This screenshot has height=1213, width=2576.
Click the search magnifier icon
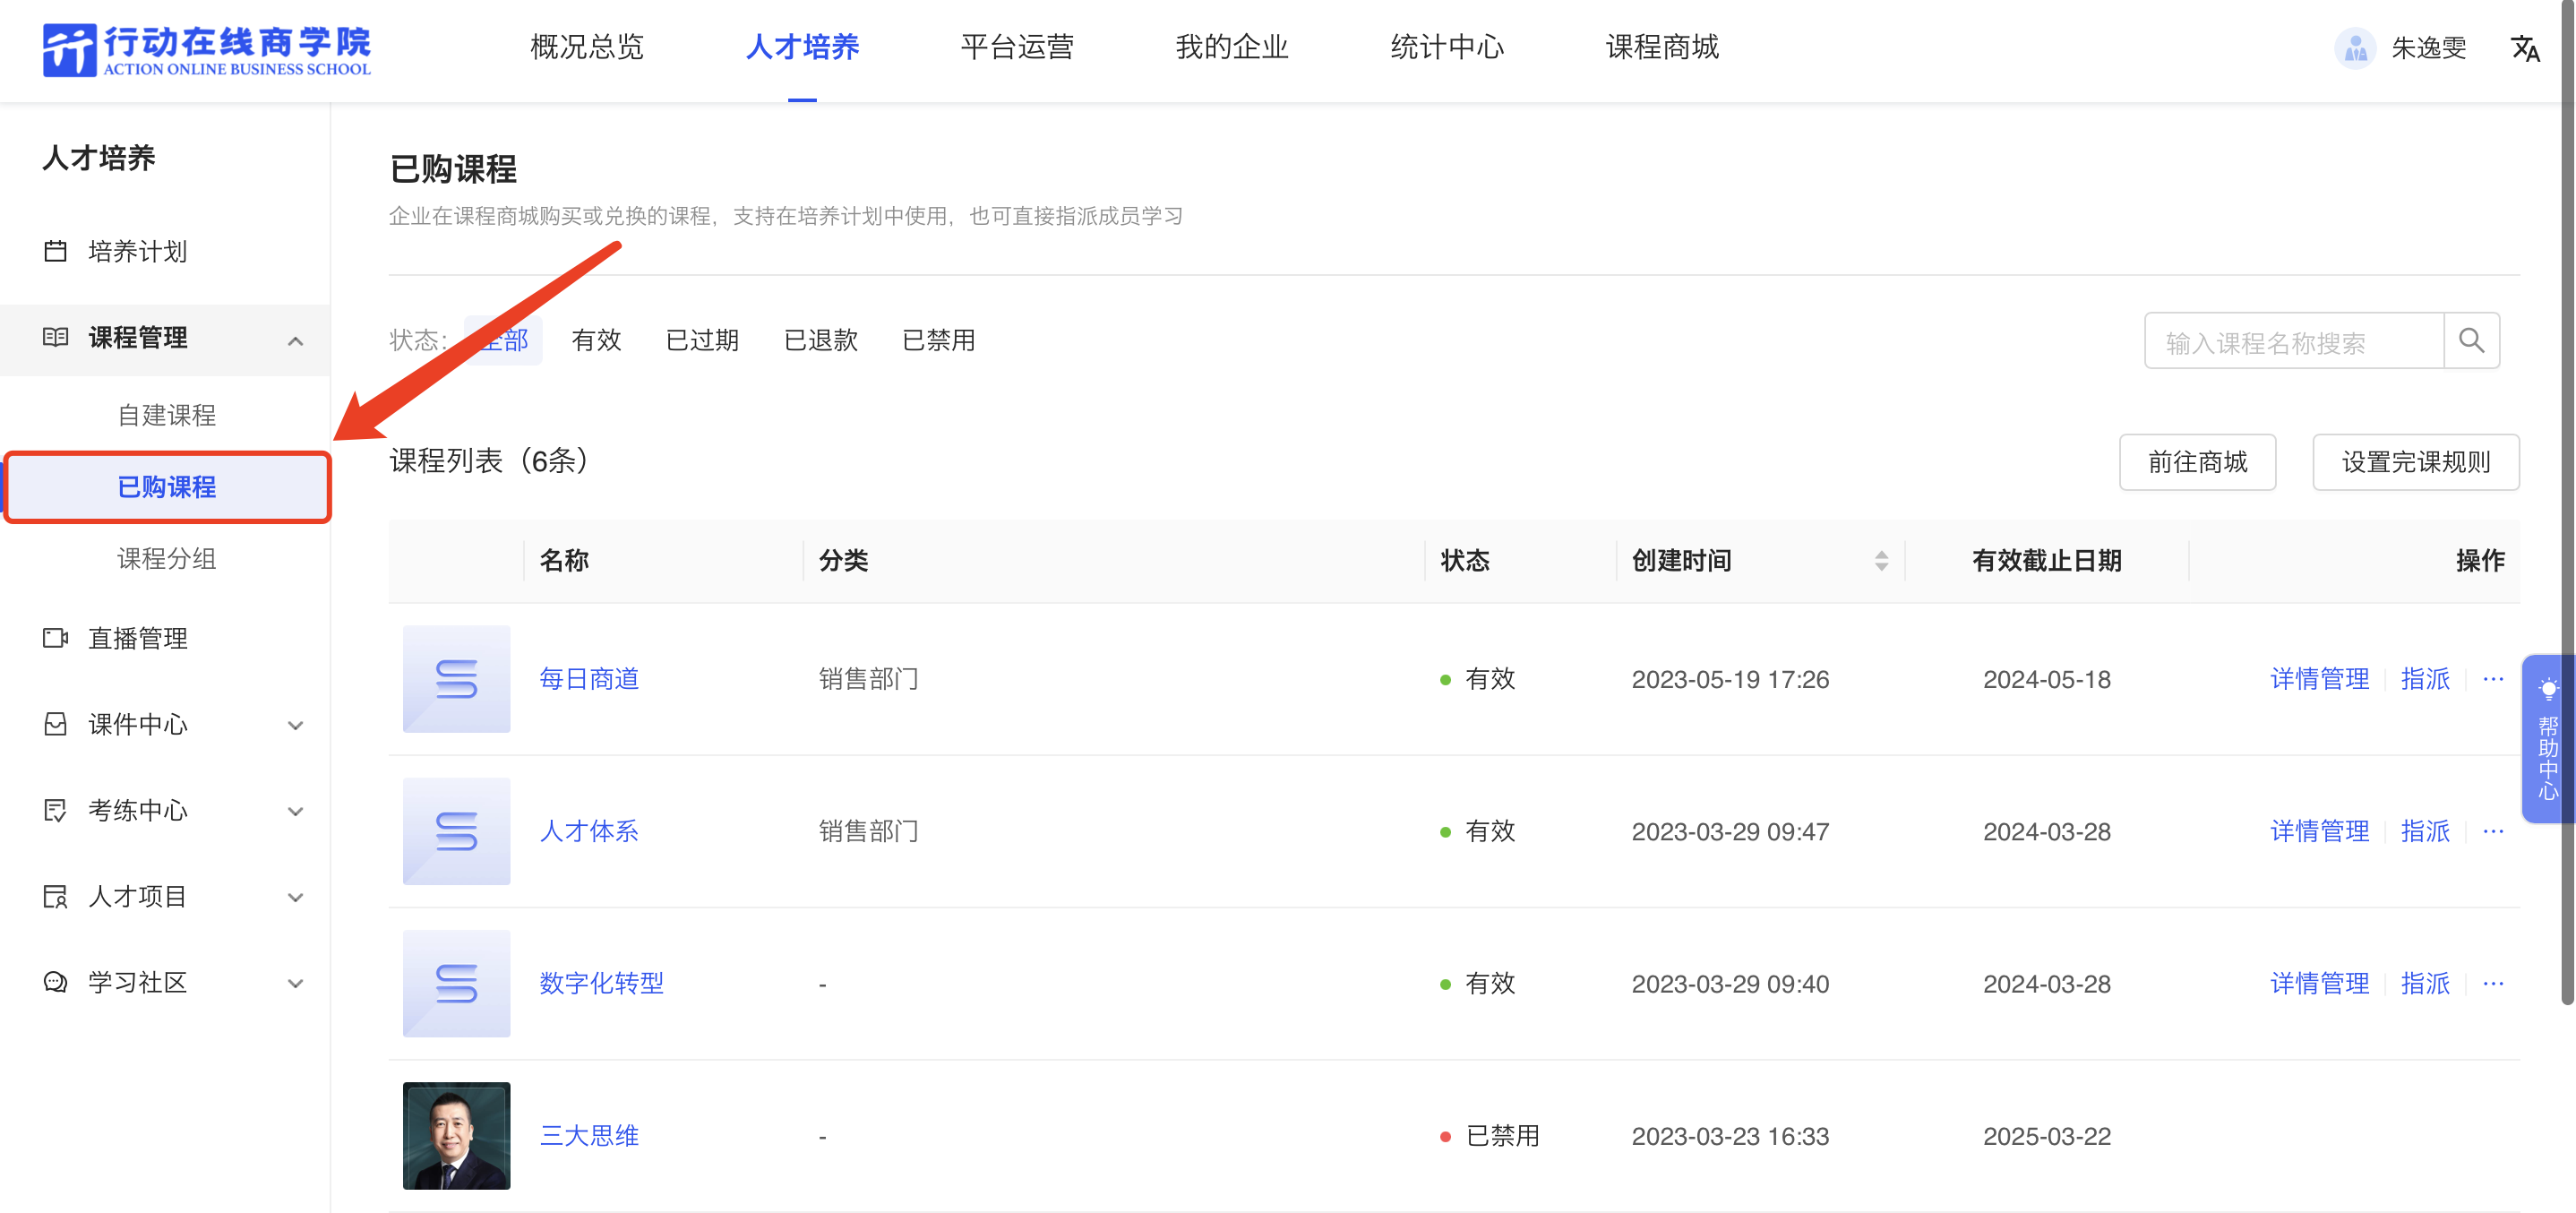coord(2471,341)
